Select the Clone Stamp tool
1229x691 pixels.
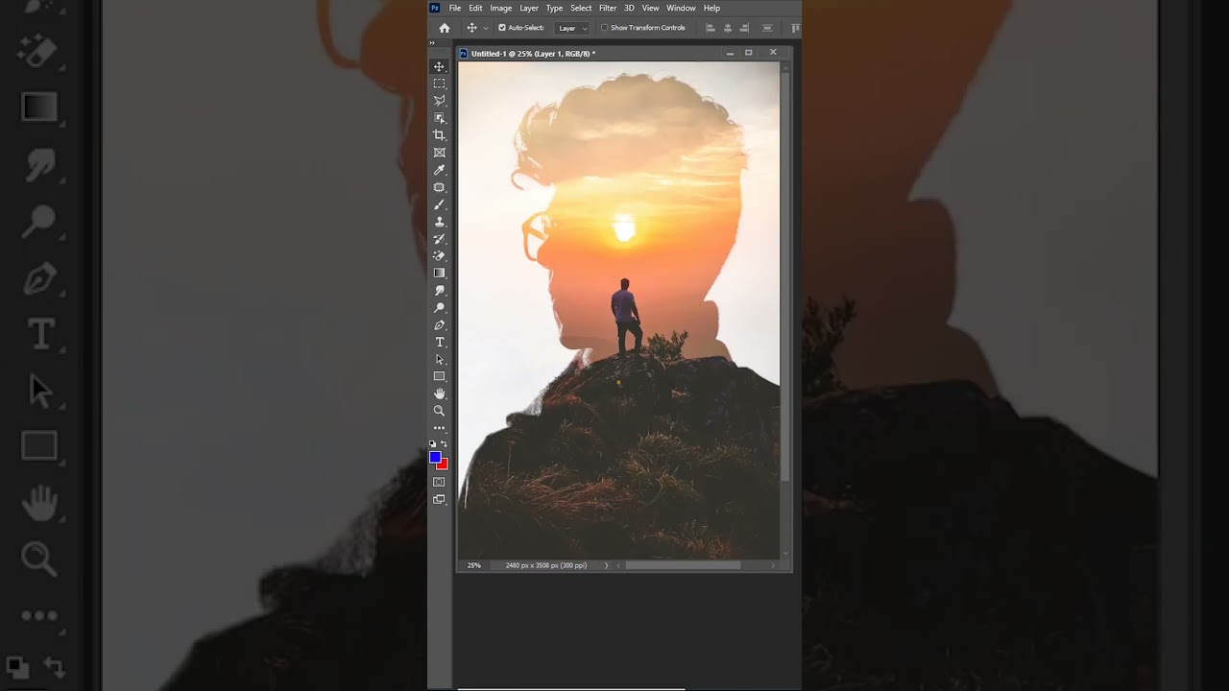tap(440, 222)
